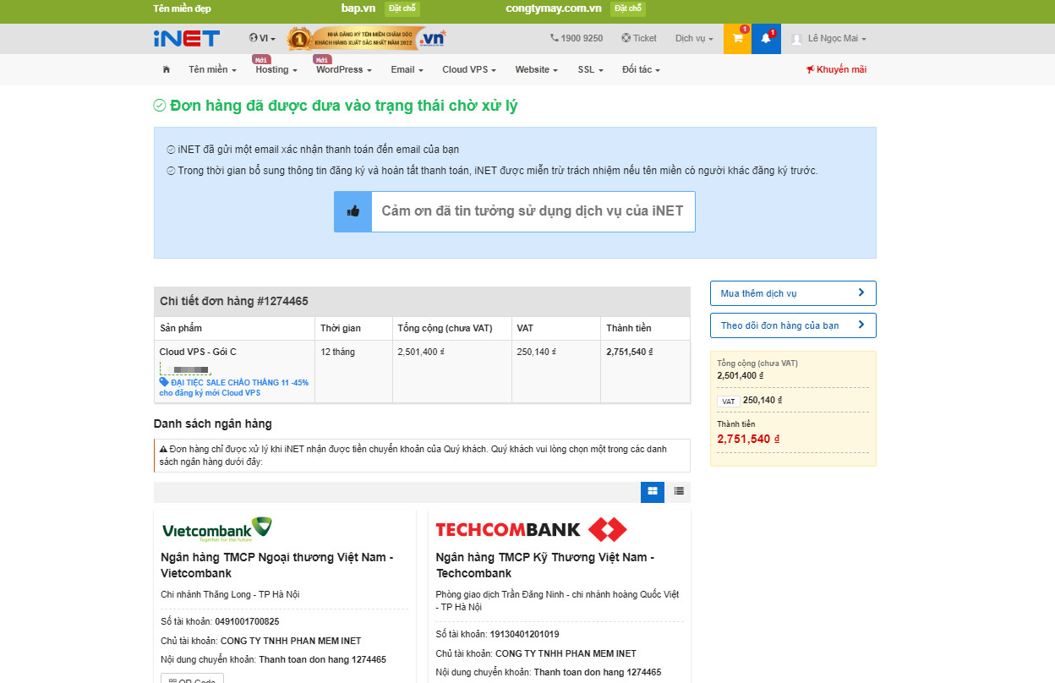Click the Techcombank account number 19130401201019
Image resolution: width=1055 pixels, height=683 pixels.
click(x=524, y=634)
